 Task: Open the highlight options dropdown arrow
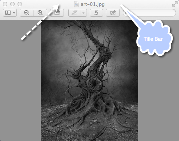tap(83, 13)
